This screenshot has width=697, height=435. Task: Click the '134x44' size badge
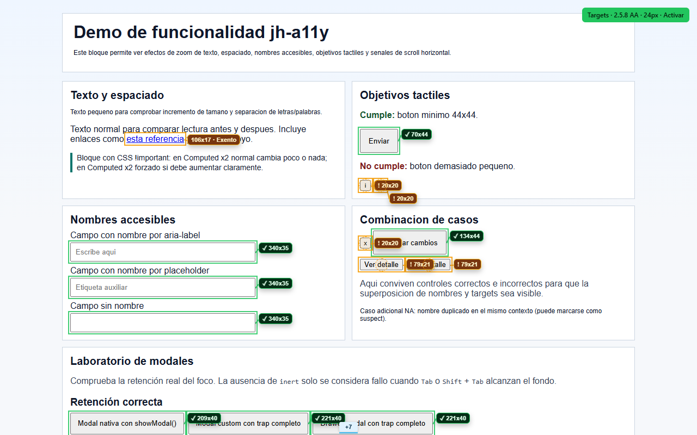pos(467,236)
